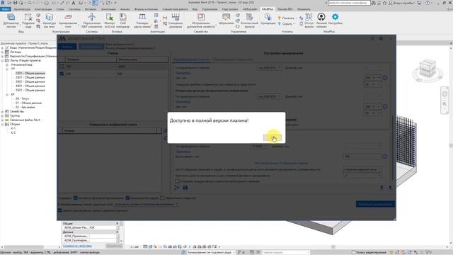Open the Справка по свойствам link
This screenshot has height=255, width=453.
tap(77, 246)
